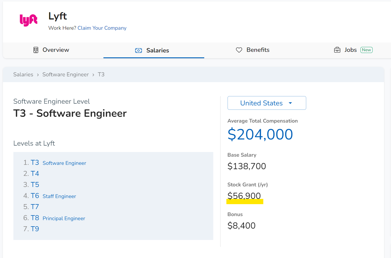The image size is (391, 258).
Task: Click the briefcase icon beside Jobs
Action: pyautogui.click(x=337, y=50)
